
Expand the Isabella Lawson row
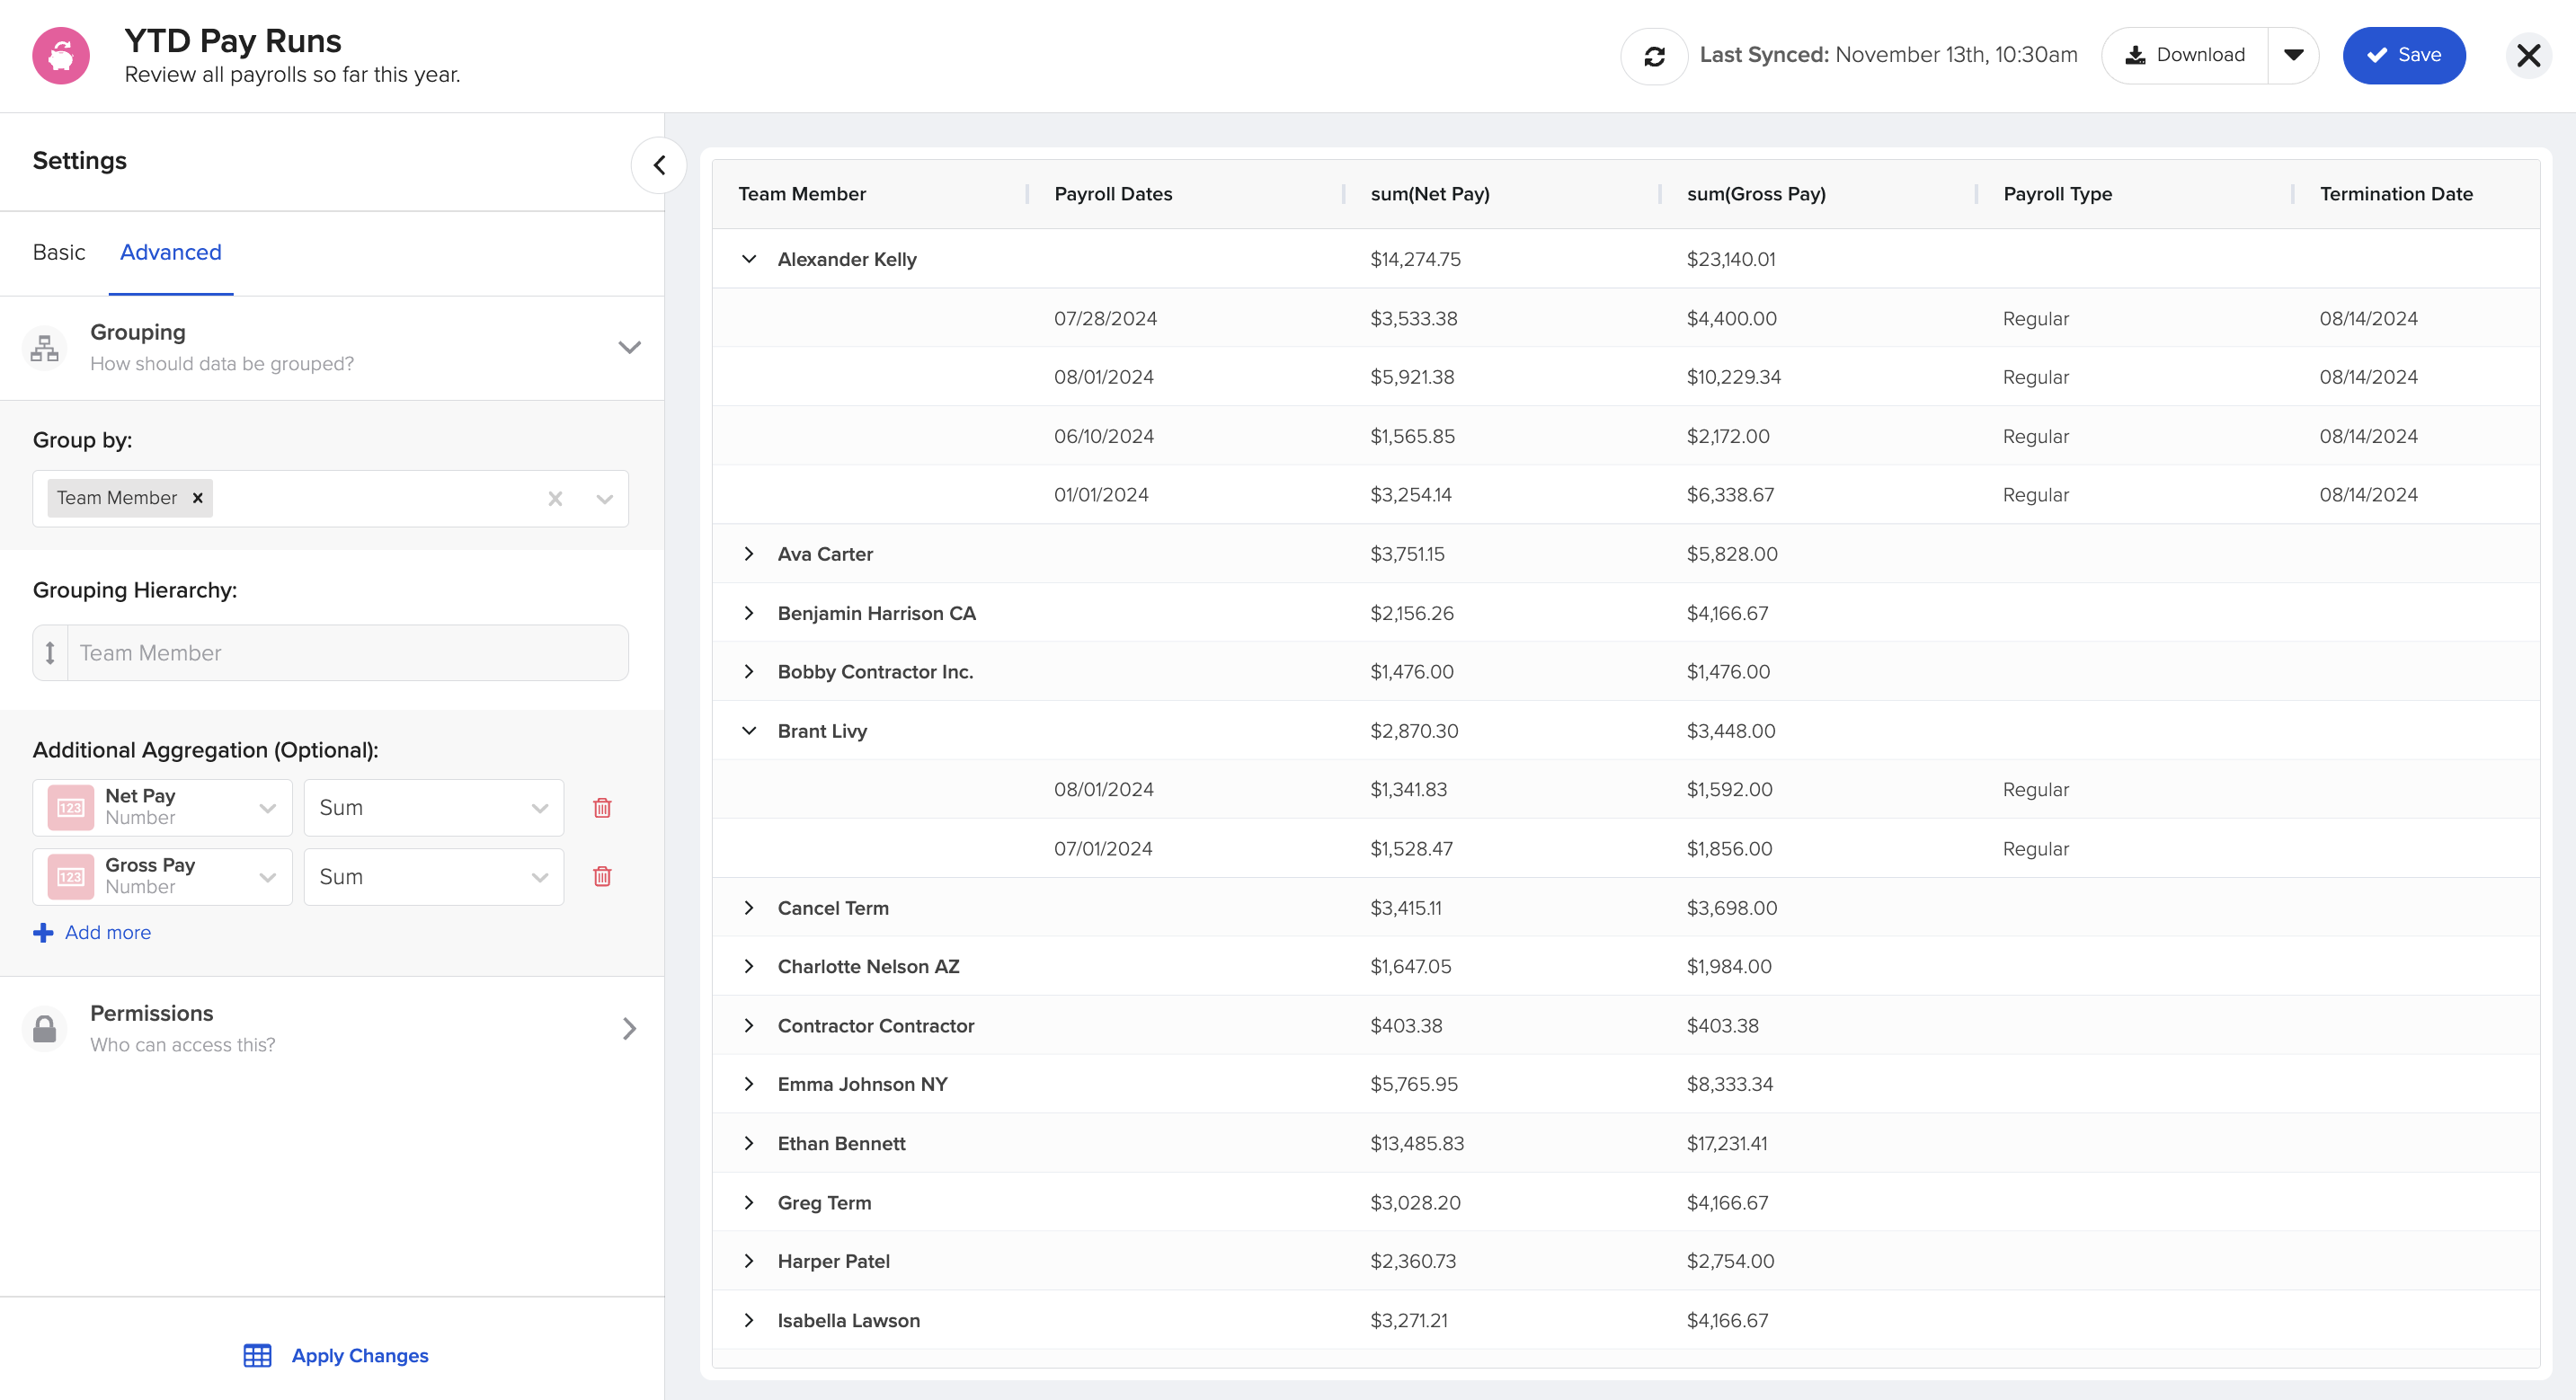749,1320
